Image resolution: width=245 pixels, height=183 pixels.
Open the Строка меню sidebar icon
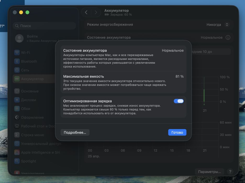pyautogui.click(x=17, y=135)
